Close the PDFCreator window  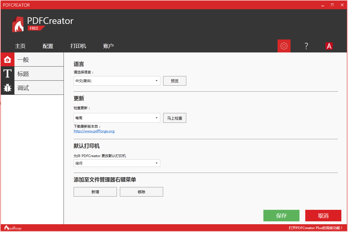[342, 5]
